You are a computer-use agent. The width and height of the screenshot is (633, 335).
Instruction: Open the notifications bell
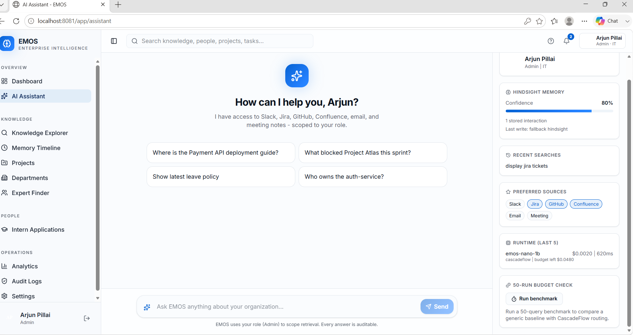tap(567, 41)
